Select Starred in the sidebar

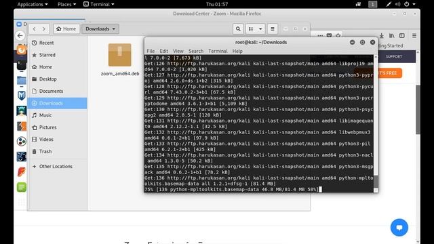(x=57, y=55)
